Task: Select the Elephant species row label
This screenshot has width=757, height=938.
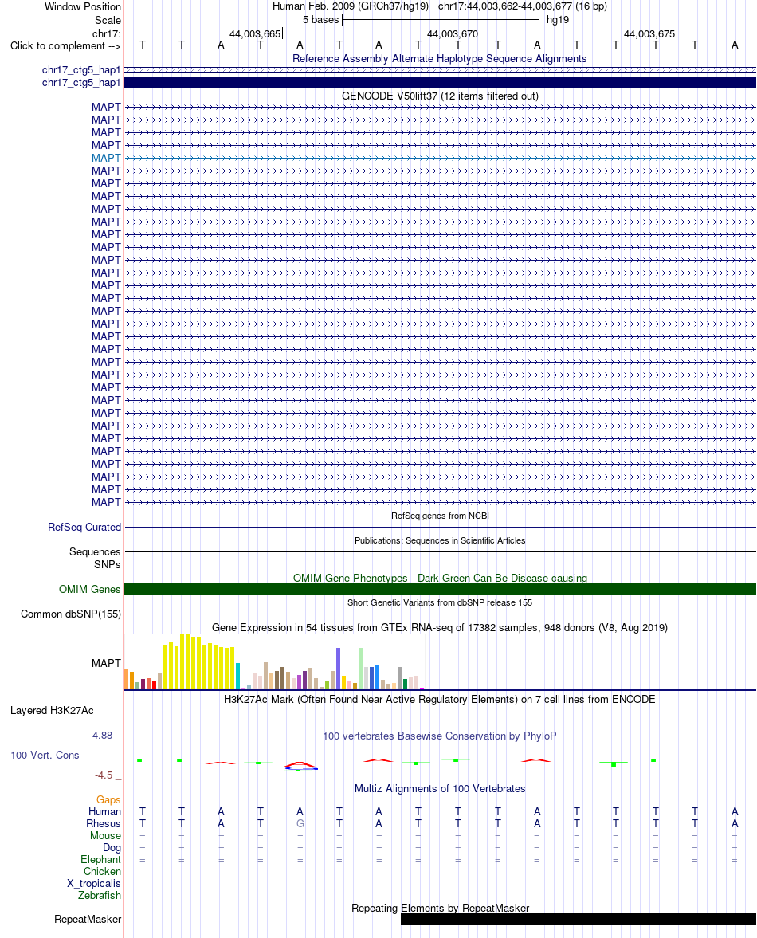Action: (x=100, y=860)
